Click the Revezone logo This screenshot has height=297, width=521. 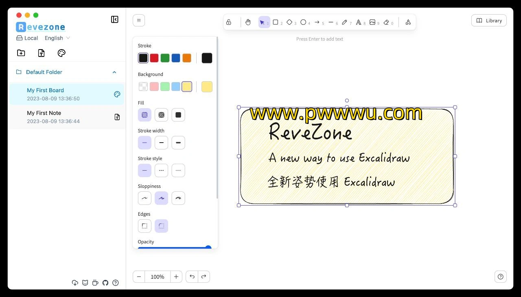41,27
